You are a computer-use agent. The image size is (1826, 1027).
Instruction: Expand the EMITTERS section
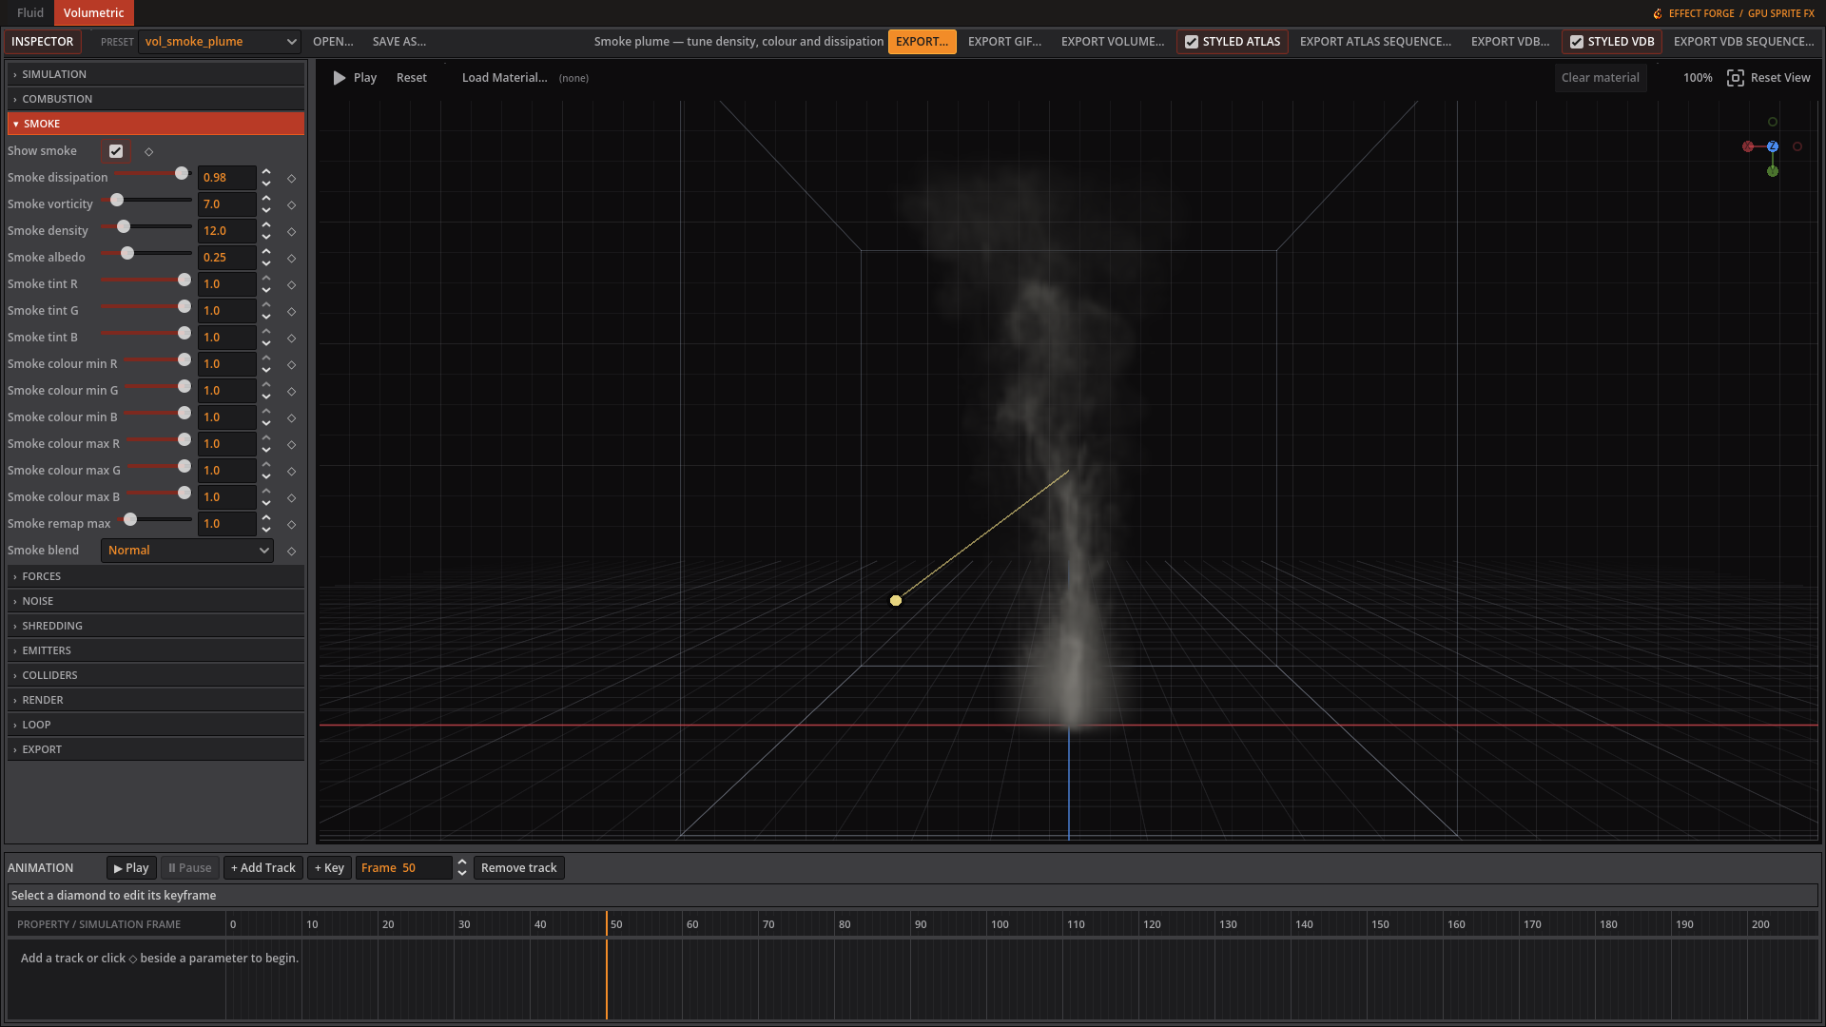pos(156,650)
